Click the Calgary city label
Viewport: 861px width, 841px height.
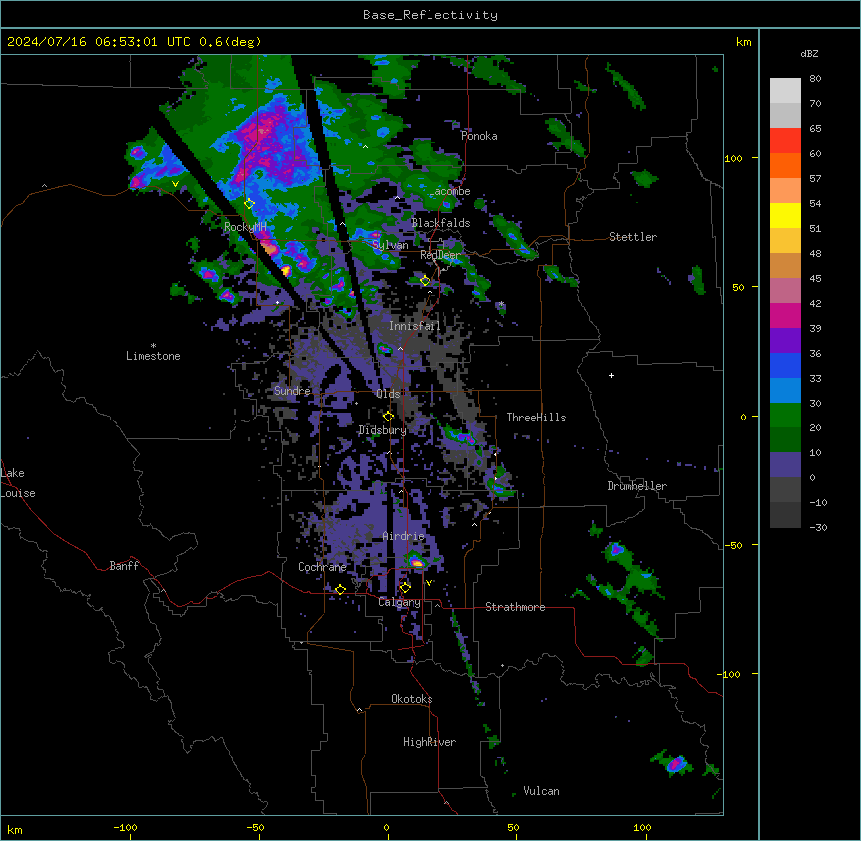[x=399, y=602]
